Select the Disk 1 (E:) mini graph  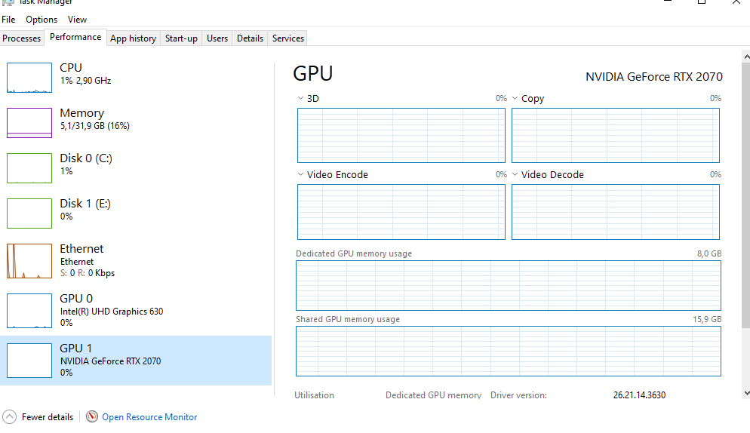[x=29, y=213]
